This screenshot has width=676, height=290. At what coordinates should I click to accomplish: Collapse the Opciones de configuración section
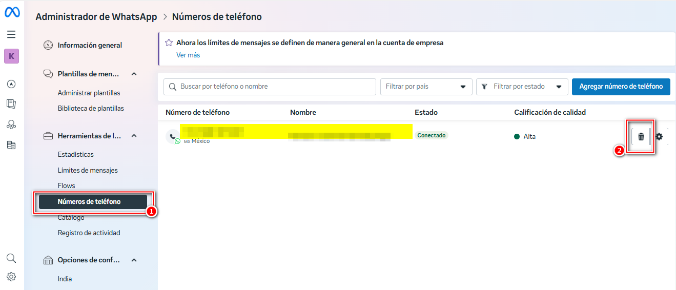(134, 260)
